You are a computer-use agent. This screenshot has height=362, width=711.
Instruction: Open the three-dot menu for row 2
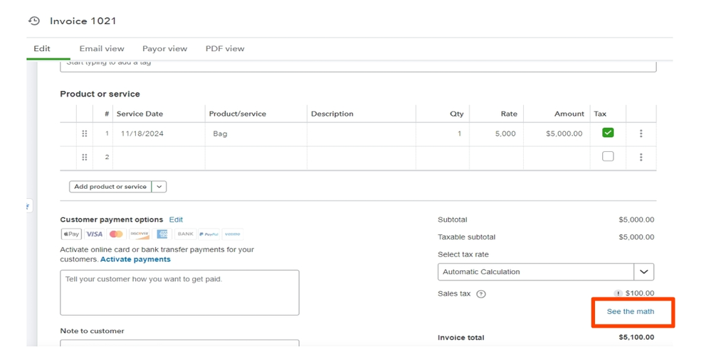[641, 158]
